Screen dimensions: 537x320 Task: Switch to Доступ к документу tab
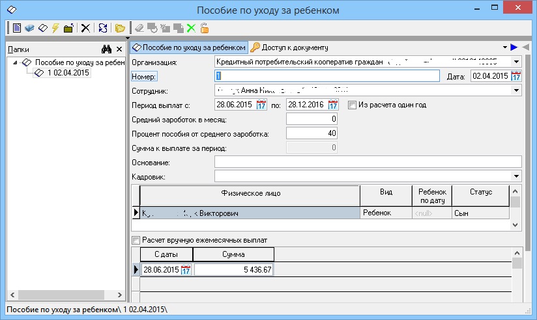click(289, 47)
